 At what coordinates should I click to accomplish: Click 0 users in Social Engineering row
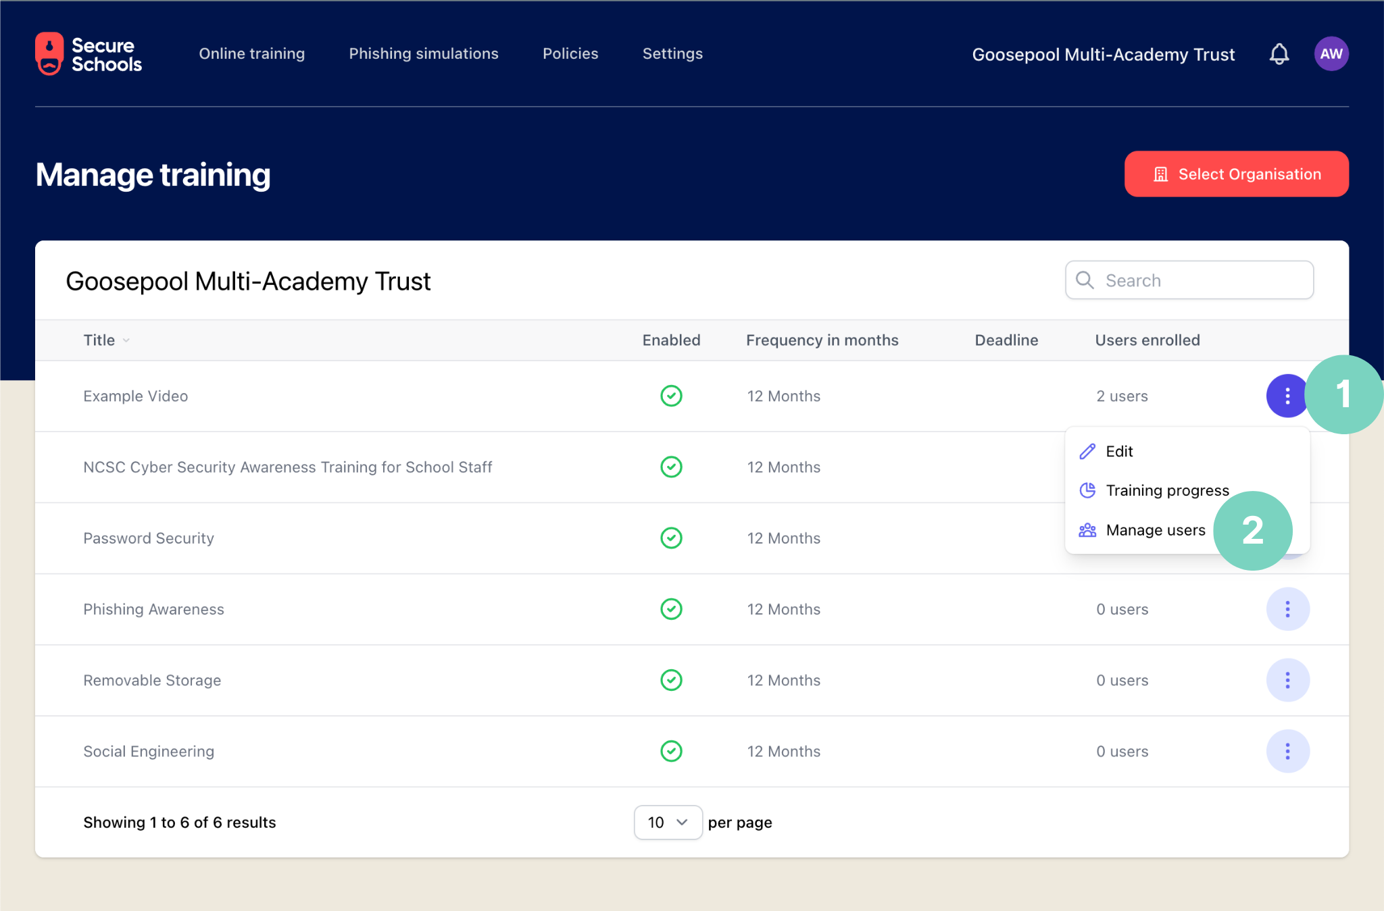1122,752
